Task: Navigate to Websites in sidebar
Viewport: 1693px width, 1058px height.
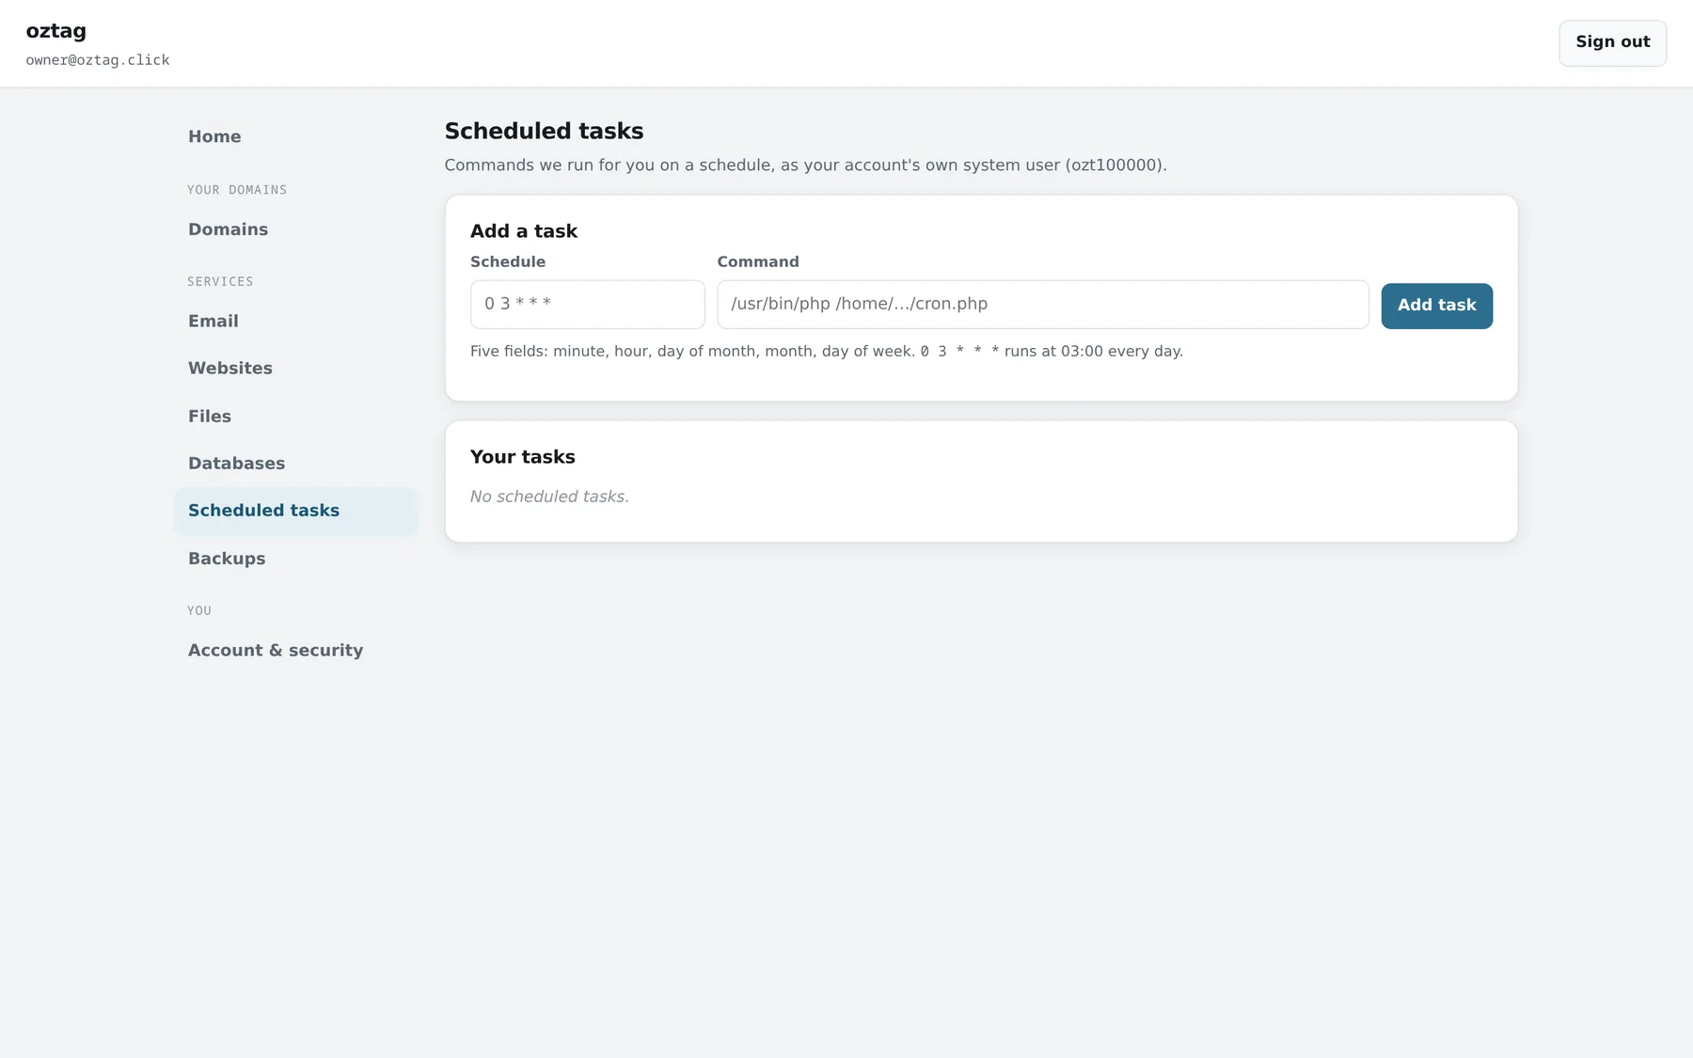Action: pos(295,369)
